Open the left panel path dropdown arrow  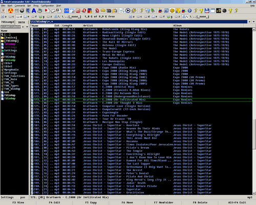click(x=27, y=27)
